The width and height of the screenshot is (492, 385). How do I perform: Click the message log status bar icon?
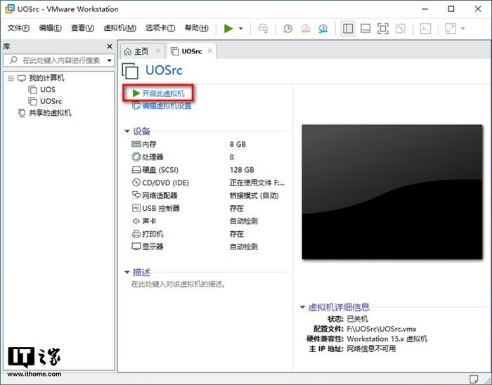point(474,379)
